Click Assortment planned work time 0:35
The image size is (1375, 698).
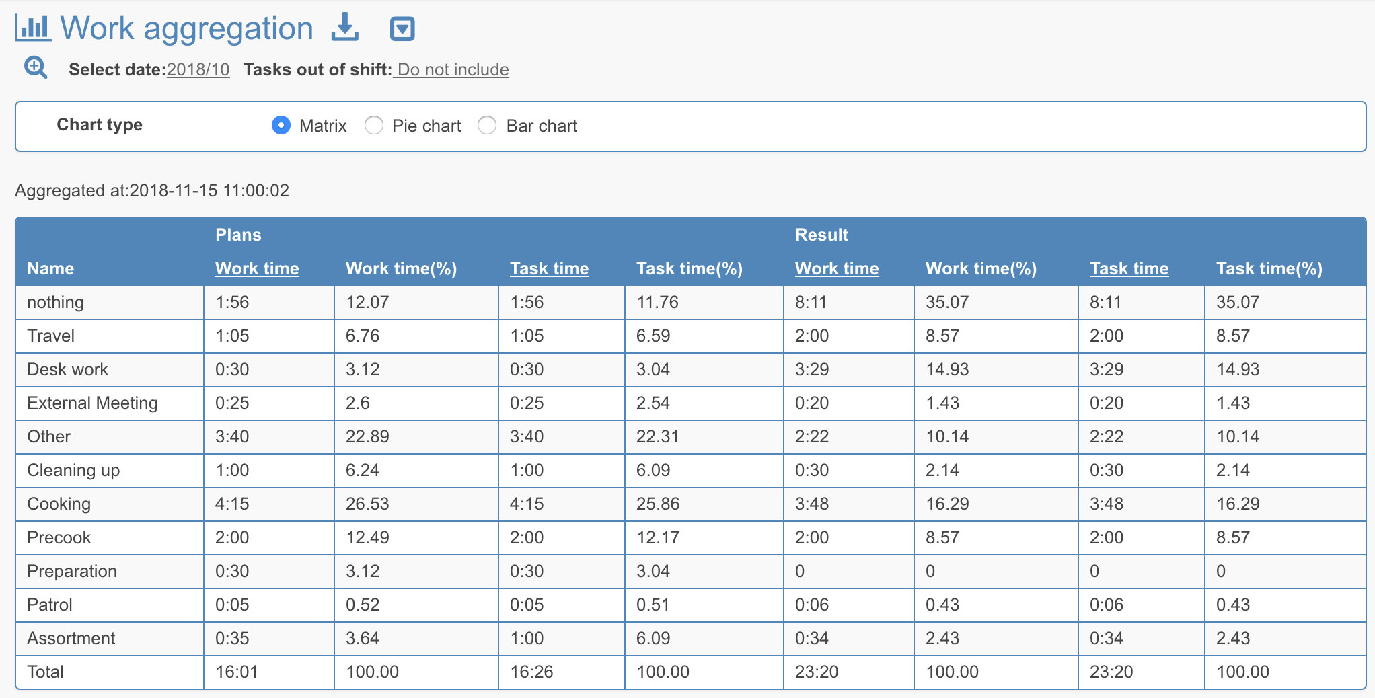(232, 638)
